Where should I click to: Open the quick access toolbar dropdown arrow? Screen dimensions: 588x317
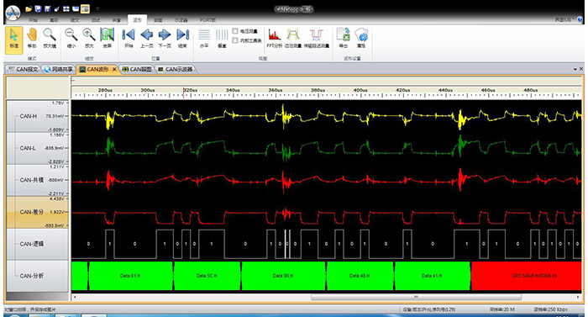(97, 9)
